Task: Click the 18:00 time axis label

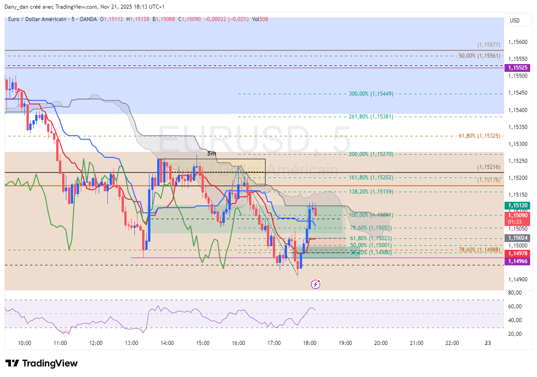Action: tap(309, 343)
